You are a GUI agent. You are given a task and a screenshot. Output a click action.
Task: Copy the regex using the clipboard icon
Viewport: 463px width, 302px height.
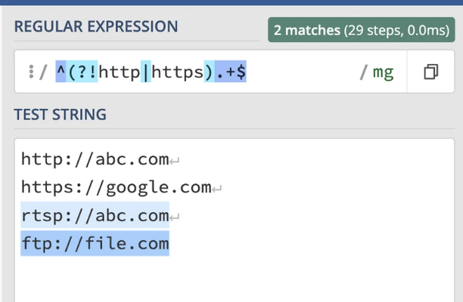430,72
